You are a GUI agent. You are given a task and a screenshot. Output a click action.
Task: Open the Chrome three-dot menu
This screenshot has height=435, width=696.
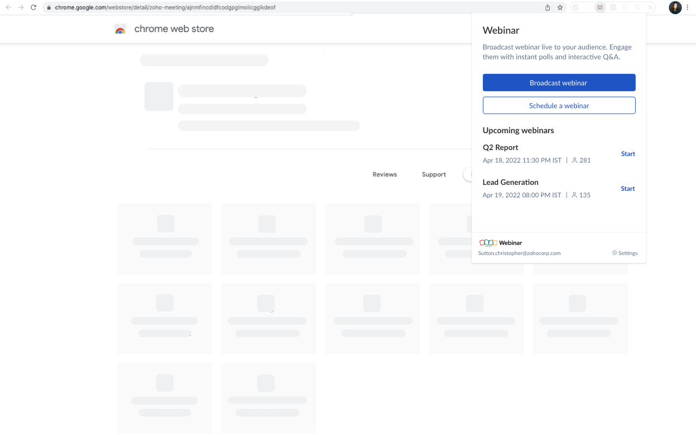(687, 7)
